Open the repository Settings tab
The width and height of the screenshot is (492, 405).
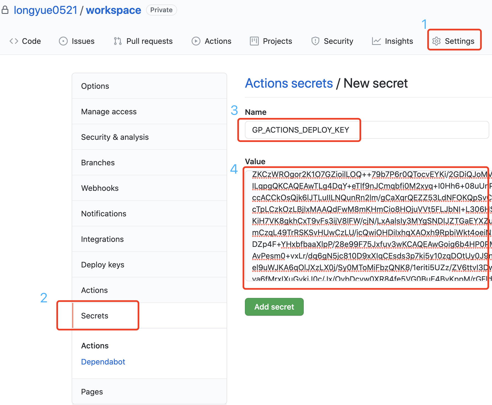[x=453, y=41]
